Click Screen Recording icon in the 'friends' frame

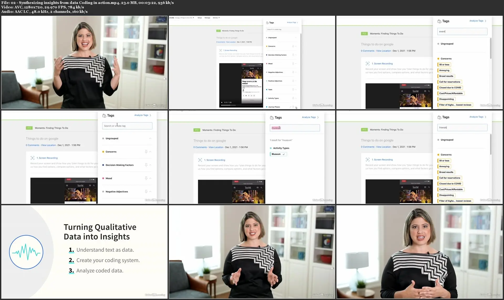click(x=367, y=160)
